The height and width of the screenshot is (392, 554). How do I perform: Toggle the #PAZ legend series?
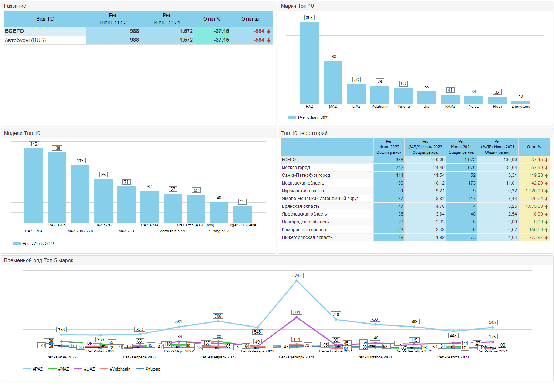[33, 369]
